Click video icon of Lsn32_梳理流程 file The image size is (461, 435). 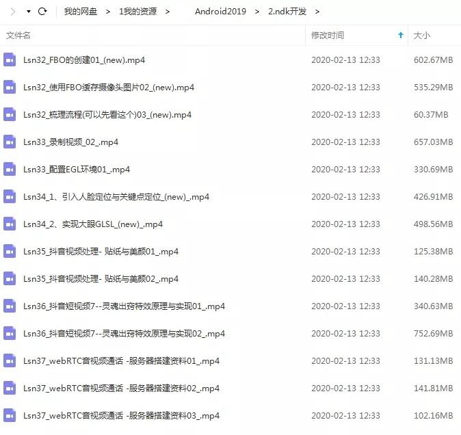(10, 114)
